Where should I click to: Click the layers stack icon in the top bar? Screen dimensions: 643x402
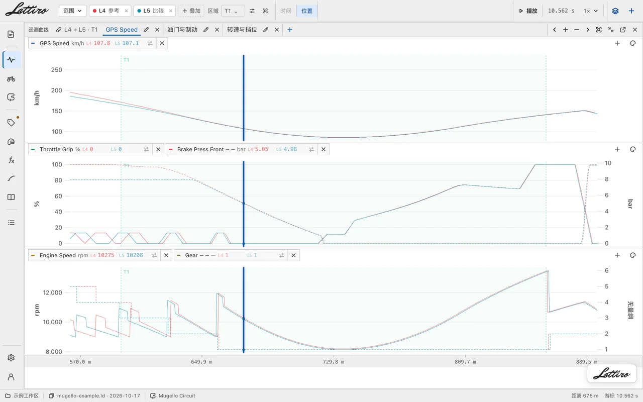[615, 11]
